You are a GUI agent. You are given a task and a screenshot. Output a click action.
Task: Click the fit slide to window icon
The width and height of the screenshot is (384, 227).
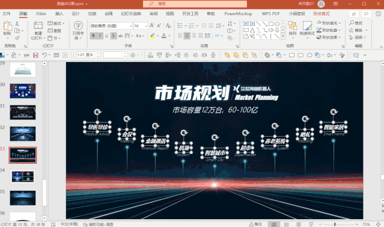coord(378,225)
